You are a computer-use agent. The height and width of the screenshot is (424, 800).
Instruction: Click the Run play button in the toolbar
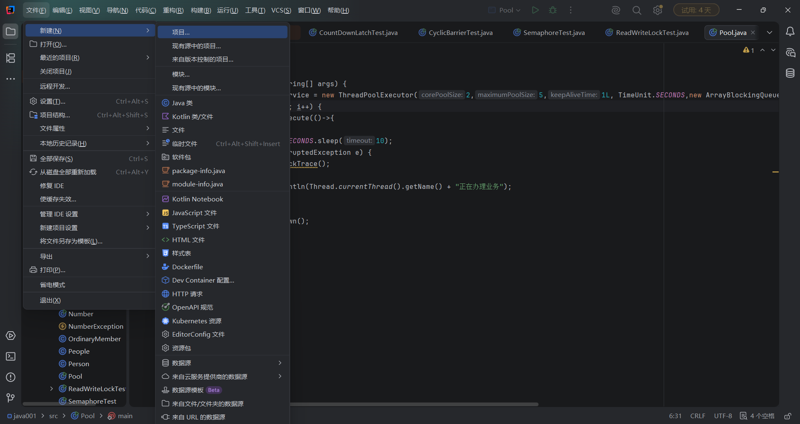tap(535, 10)
